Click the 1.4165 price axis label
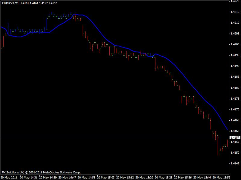 pyautogui.click(x=235, y=120)
